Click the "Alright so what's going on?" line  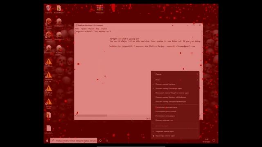124,39
